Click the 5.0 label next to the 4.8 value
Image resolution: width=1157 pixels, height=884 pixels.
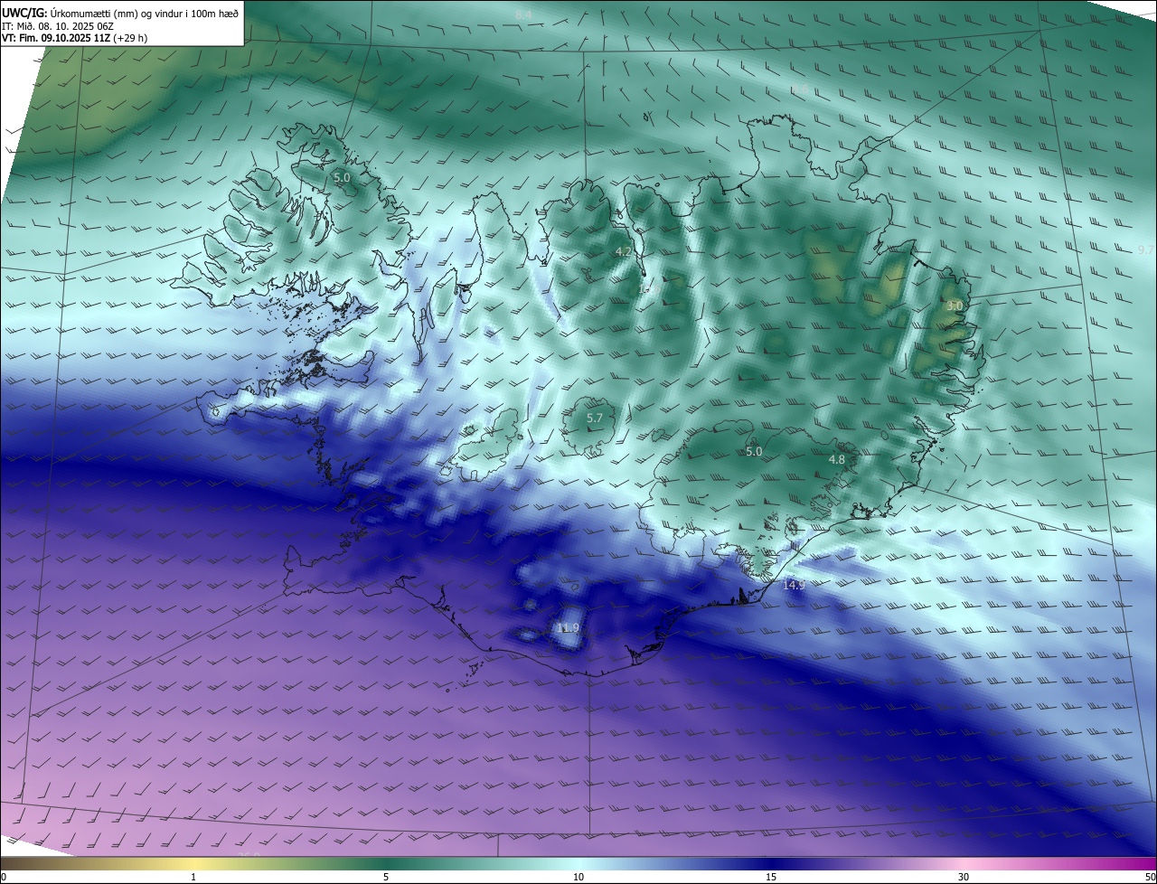[754, 451]
